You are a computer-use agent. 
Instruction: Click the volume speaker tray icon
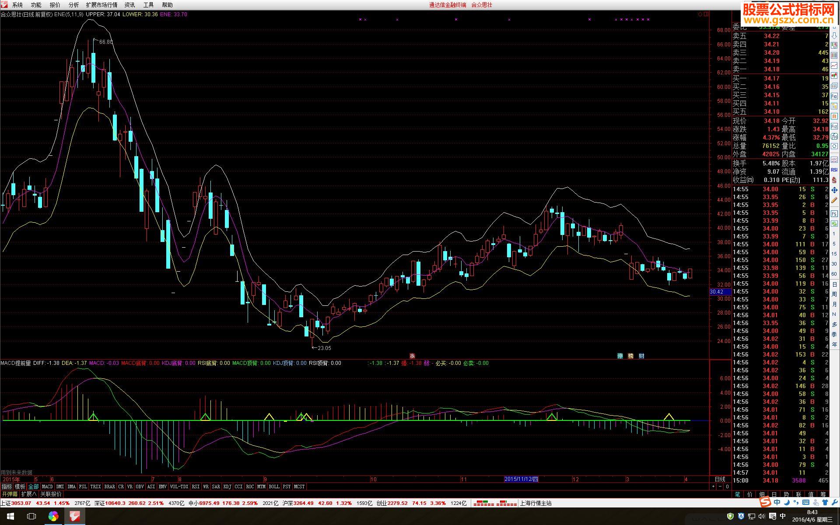point(761,517)
